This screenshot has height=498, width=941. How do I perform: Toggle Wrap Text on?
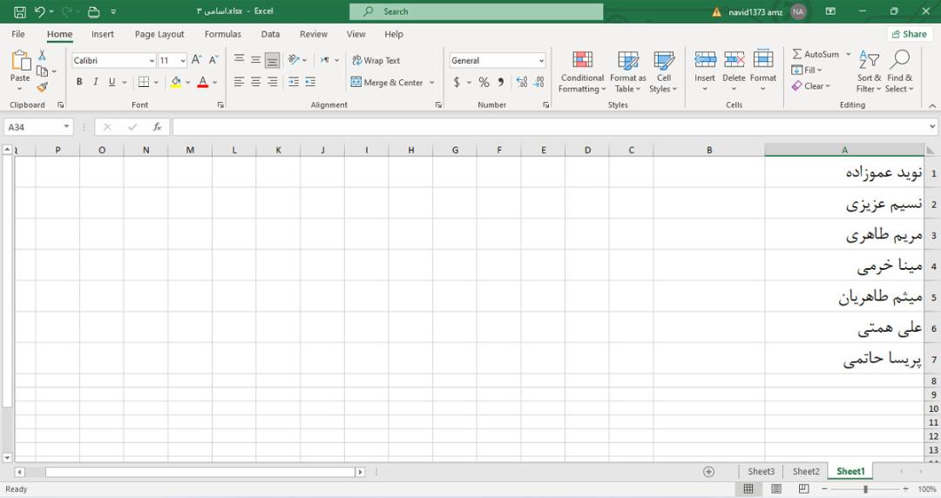pyautogui.click(x=376, y=61)
